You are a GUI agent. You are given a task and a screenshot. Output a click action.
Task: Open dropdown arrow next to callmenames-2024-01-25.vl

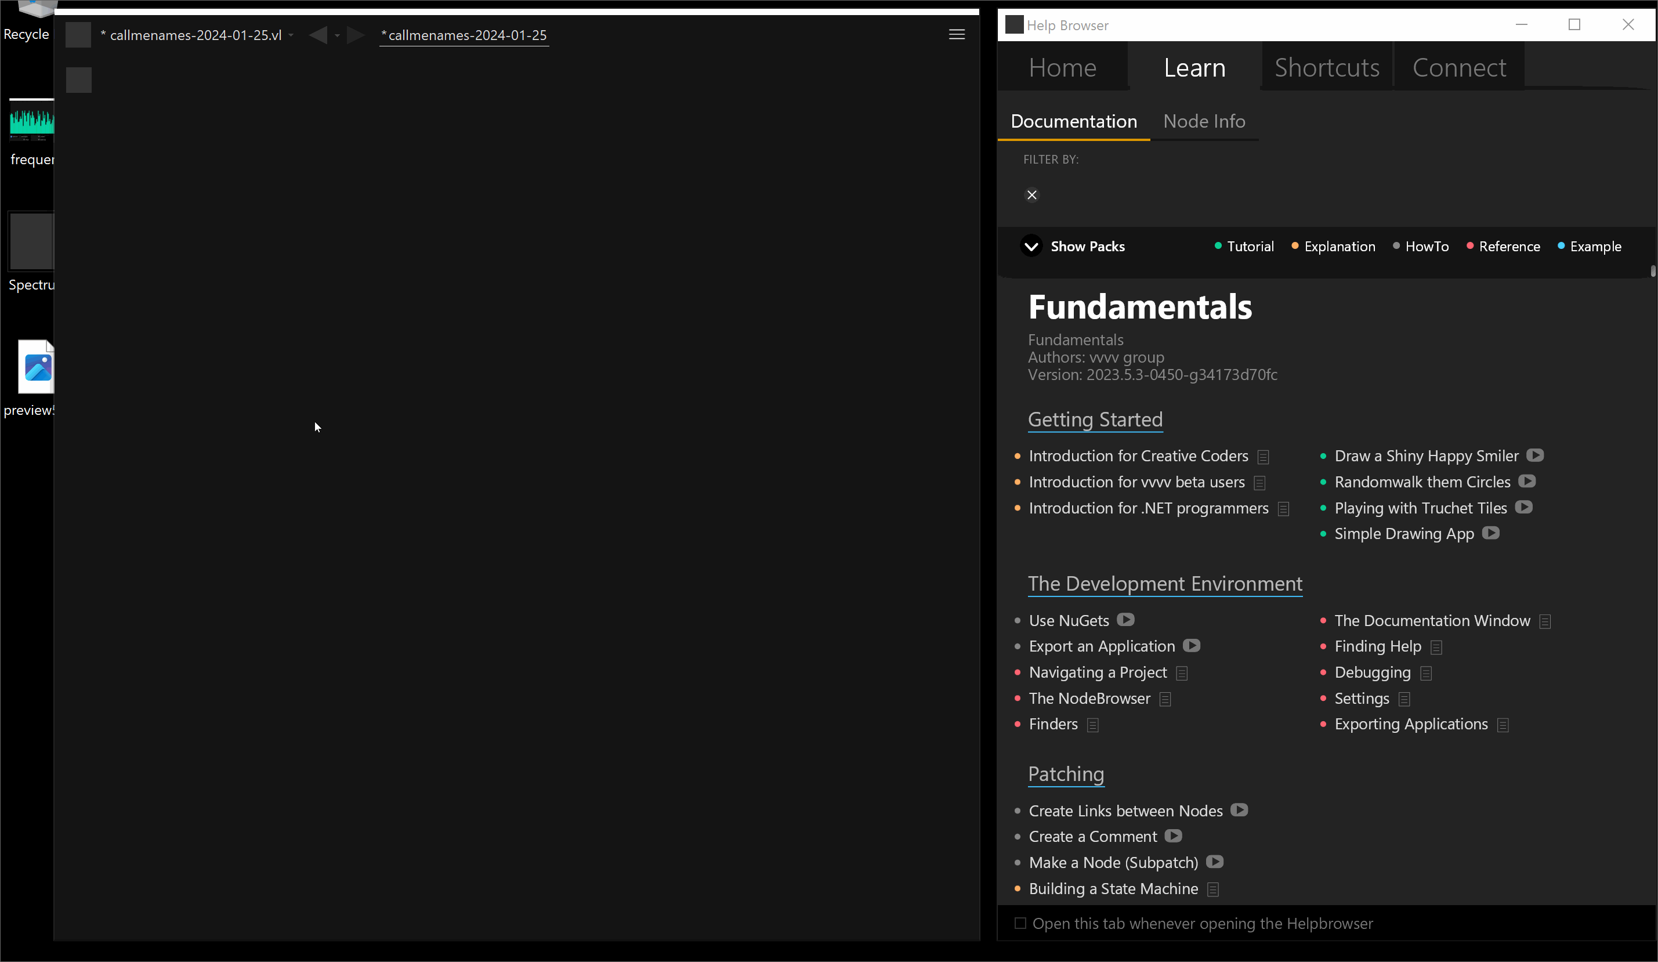pos(291,35)
